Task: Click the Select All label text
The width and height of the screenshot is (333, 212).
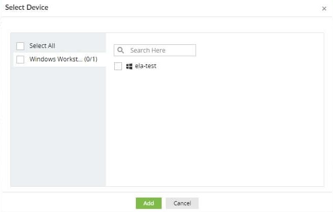Action: (x=42, y=46)
